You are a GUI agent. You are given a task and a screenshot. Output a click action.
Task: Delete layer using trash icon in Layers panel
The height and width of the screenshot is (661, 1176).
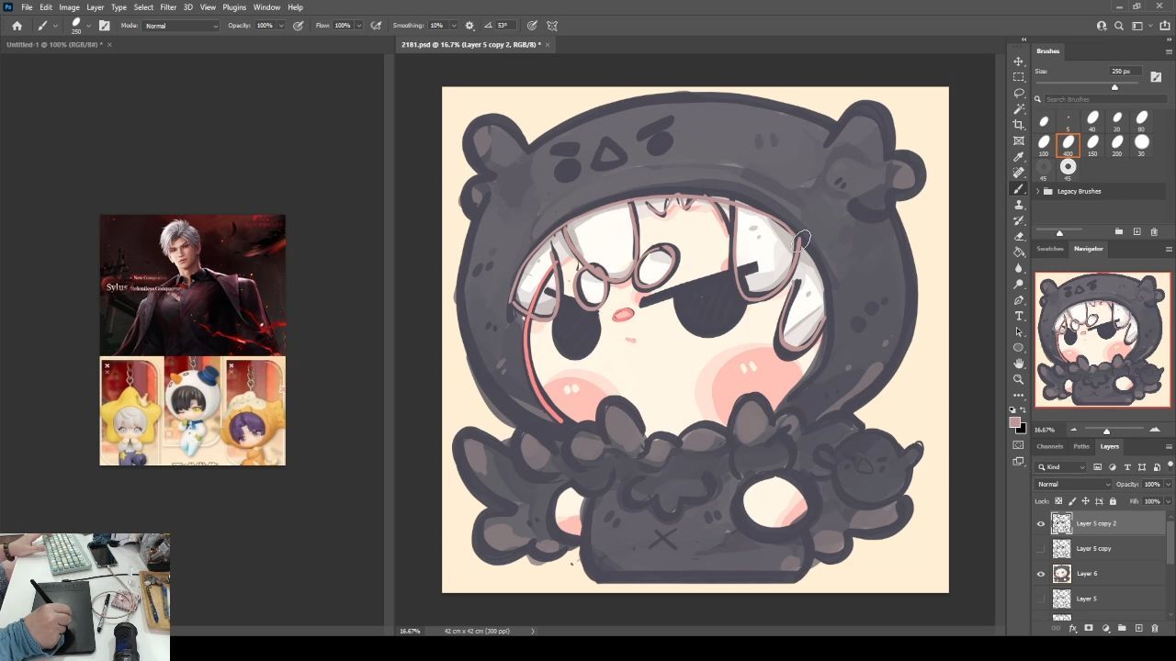1155,628
